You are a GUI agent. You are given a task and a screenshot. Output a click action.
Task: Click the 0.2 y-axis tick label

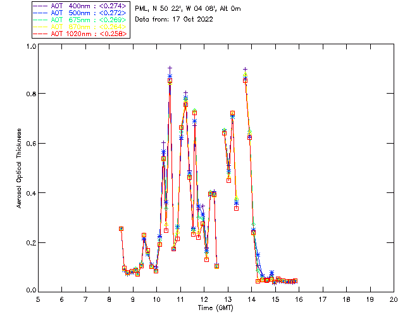pyautogui.click(x=31, y=243)
